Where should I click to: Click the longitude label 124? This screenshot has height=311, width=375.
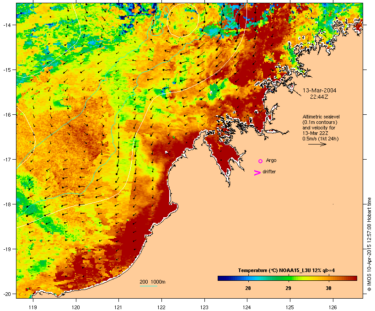(247, 307)
